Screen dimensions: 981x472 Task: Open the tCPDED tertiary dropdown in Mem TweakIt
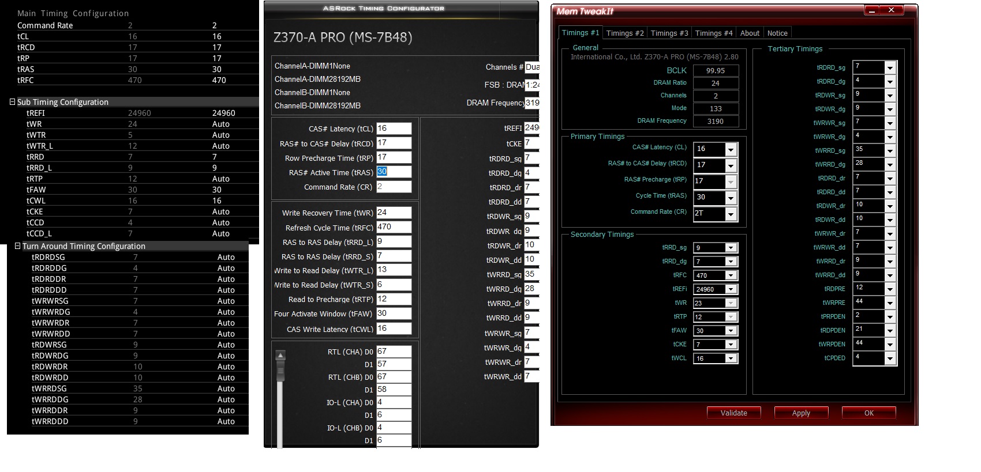[890, 358]
